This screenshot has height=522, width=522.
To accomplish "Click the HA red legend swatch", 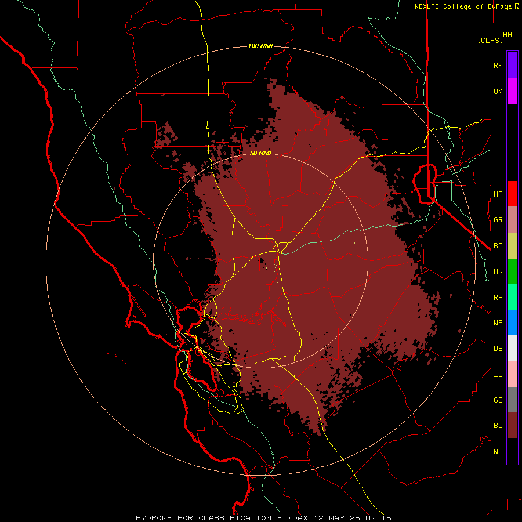I will [512, 194].
